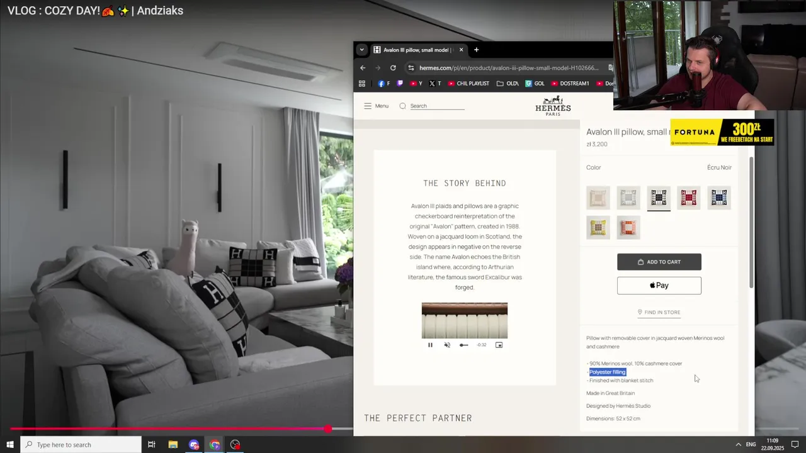Open the Hermès hamburger Menu
Image resolution: width=806 pixels, height=453 pixels.
tap(376, 106)
